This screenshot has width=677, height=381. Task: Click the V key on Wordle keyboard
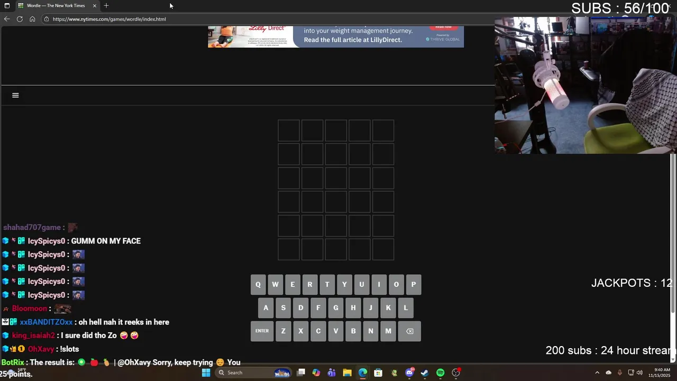click(x=335, y=331)
